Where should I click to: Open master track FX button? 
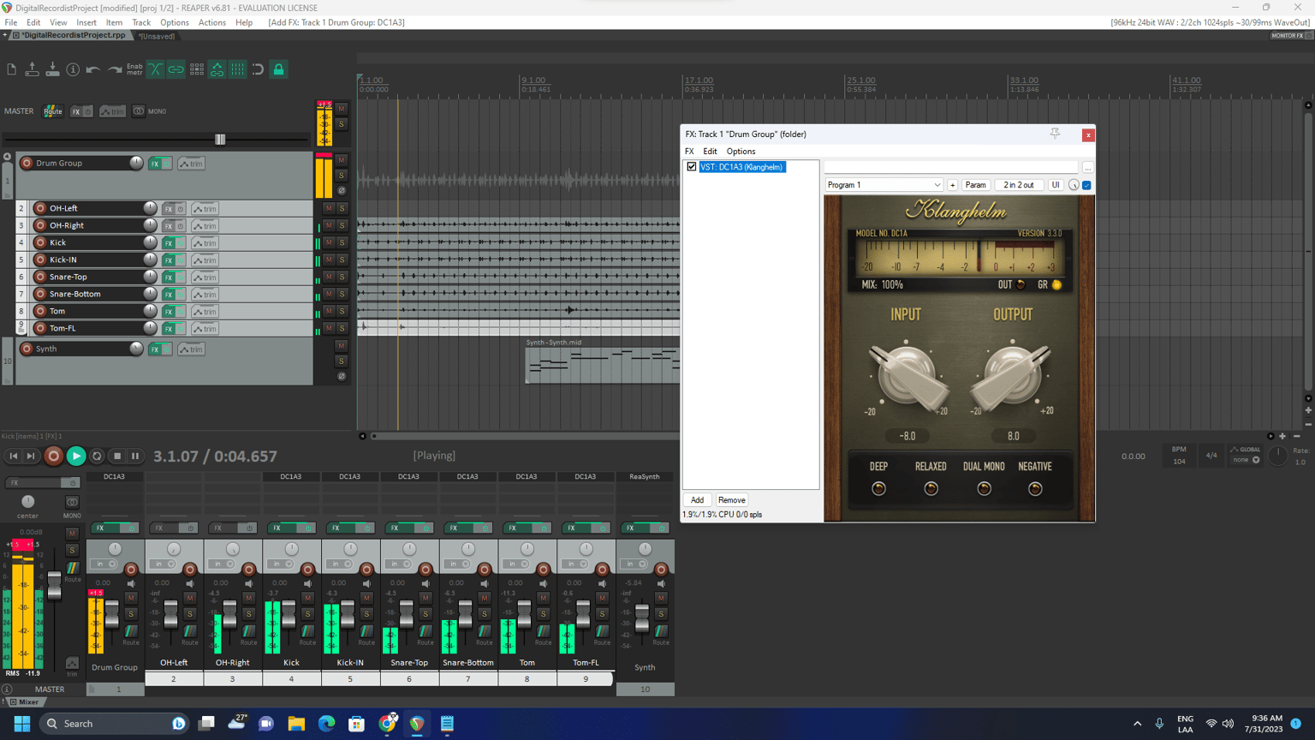(76, 111)
